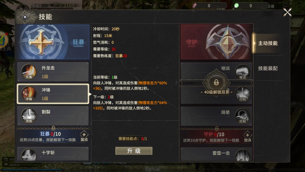
Task: Switch to the 主动技能 tab
Action: click(x=268, y=43)
